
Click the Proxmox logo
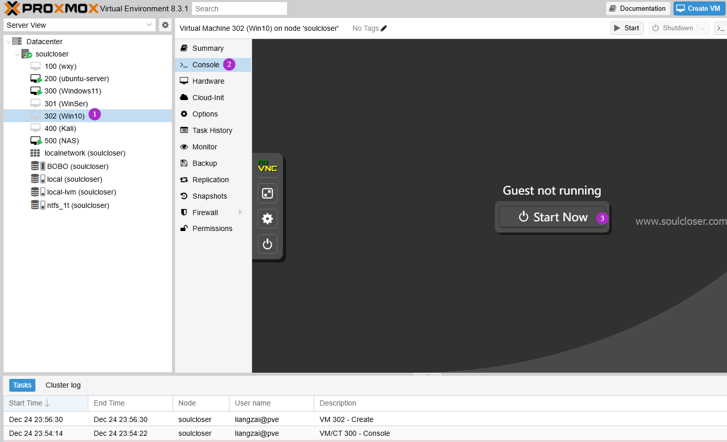click(51, 8)
